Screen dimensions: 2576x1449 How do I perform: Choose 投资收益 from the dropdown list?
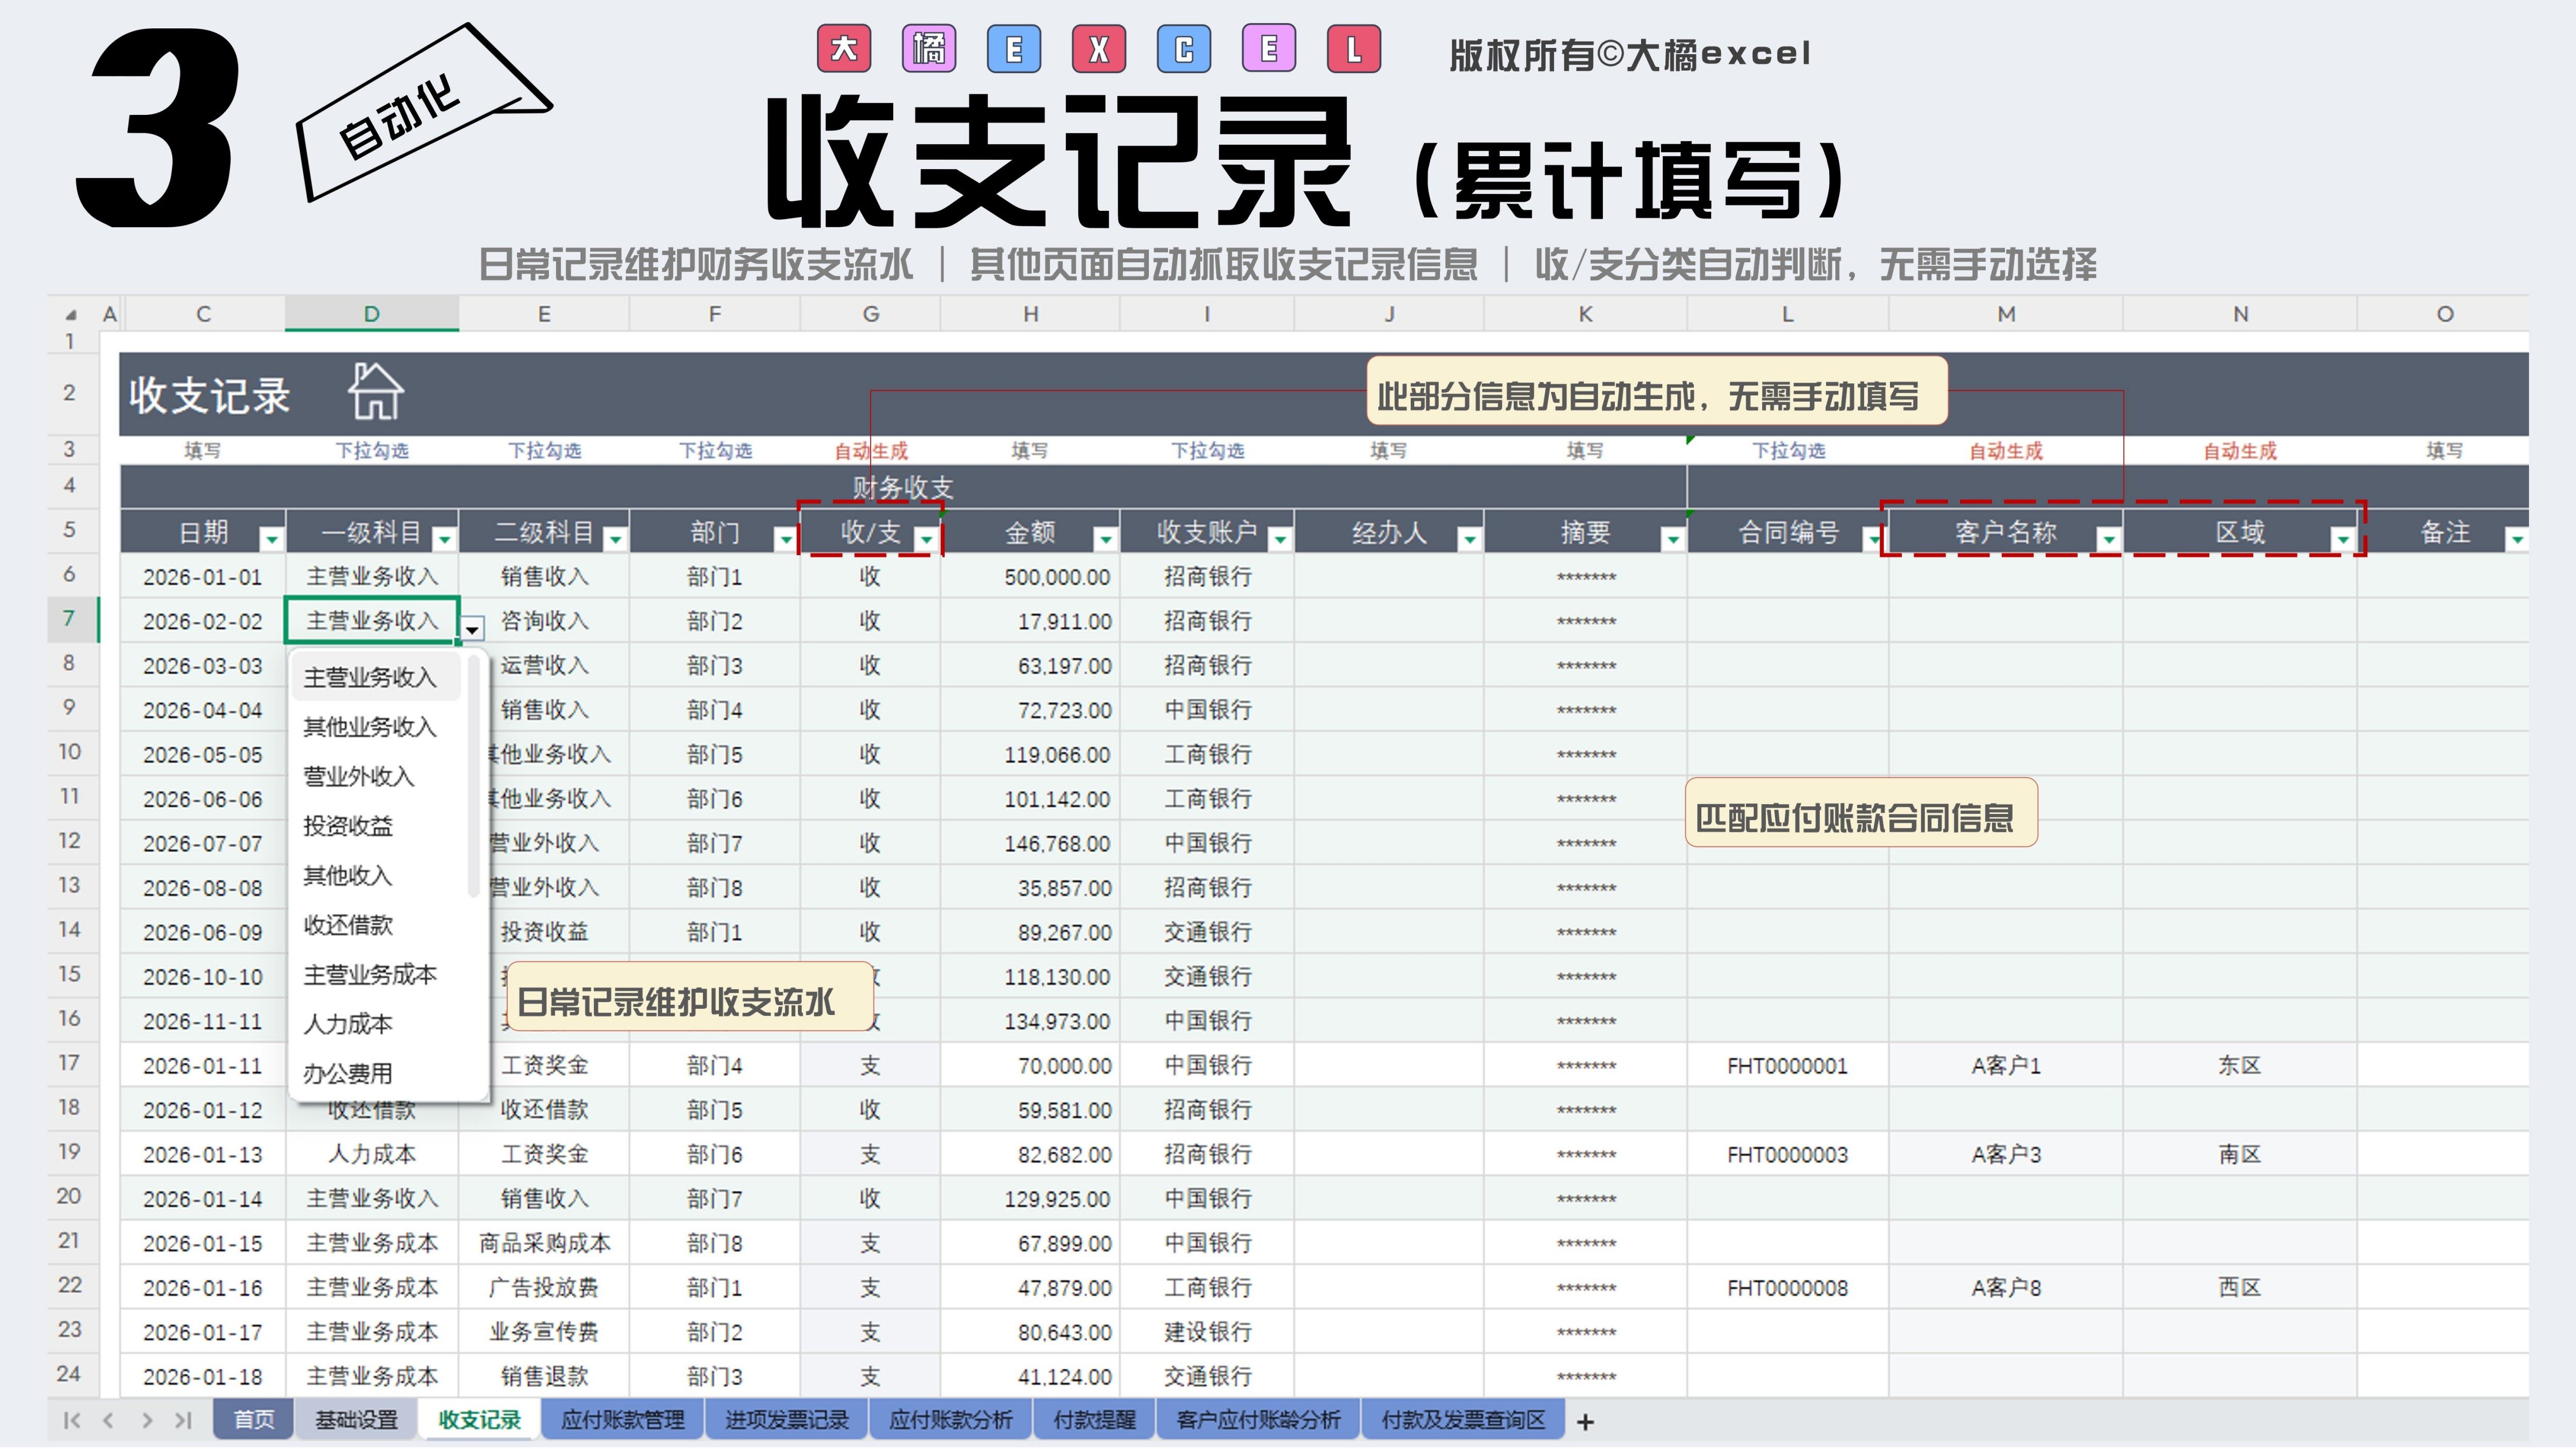[x=348, y=826]
